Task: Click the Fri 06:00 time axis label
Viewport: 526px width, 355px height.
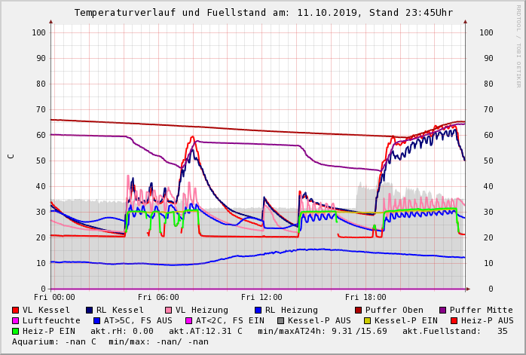Action: [158, 298]
